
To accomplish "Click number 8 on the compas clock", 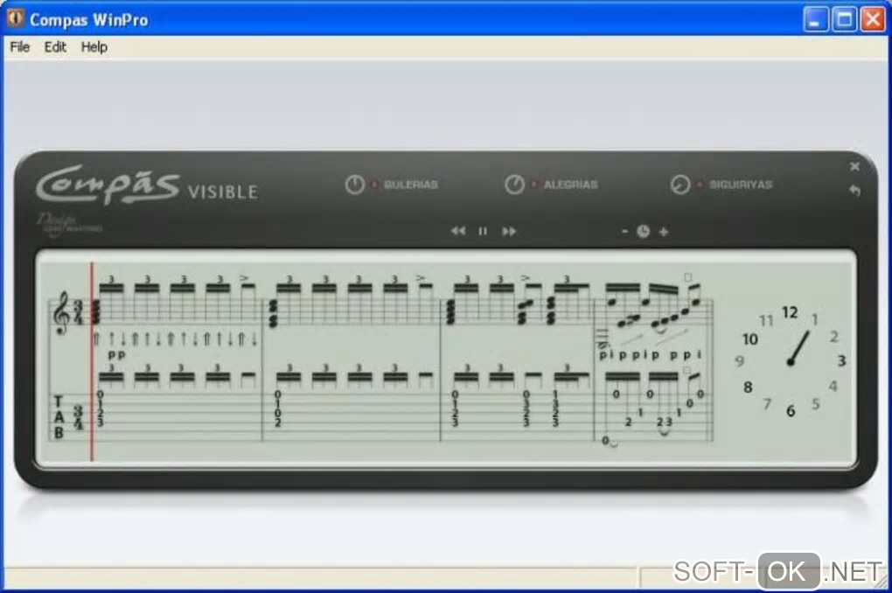I will (x=748, y=387).
